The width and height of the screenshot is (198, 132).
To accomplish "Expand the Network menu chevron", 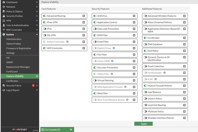I will 37,7.
